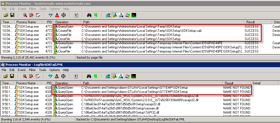
Task: Click target crosshair icon in upper toolbar
Action: pos(63,15)
